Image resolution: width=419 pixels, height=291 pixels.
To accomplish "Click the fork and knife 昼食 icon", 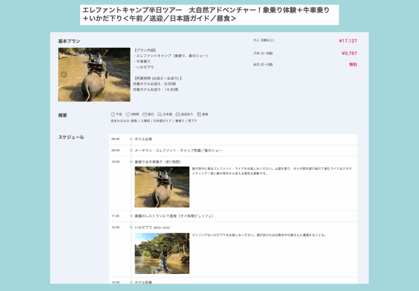I will [199, 114].
